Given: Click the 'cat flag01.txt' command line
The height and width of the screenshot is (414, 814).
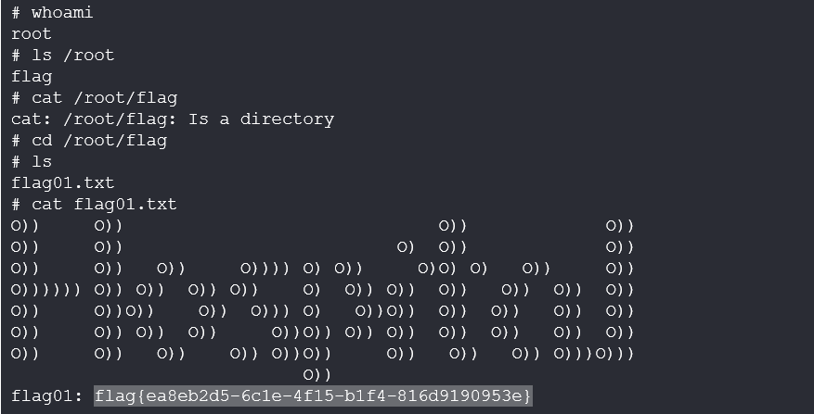Looking at the screenshot, I should [95, 204].
